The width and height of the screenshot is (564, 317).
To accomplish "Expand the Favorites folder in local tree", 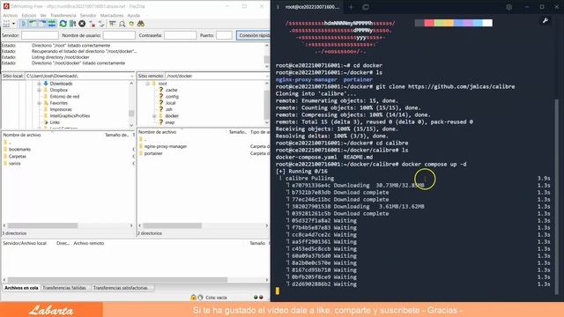I will point(39,103).
